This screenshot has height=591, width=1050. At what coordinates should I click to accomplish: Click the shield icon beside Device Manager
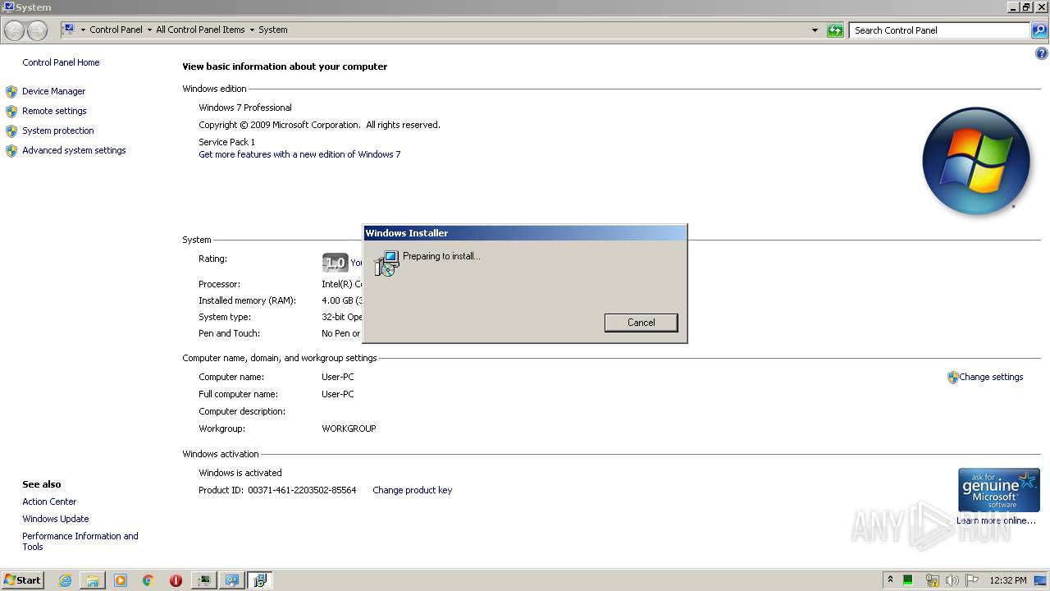click(11, 92)
